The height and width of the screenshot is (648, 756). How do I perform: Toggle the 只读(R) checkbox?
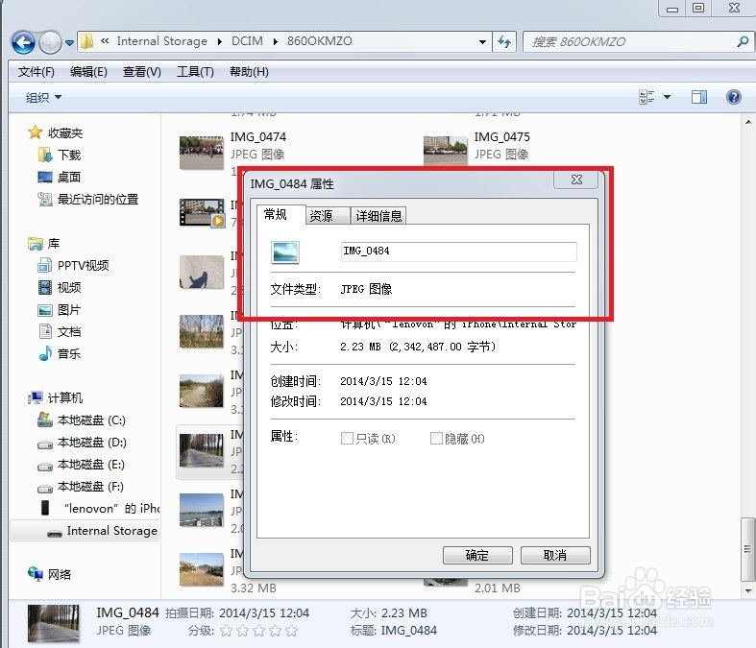[x=347, y=438]
